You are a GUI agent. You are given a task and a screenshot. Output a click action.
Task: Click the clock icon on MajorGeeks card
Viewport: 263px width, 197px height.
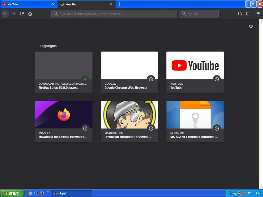pos(151,129)
